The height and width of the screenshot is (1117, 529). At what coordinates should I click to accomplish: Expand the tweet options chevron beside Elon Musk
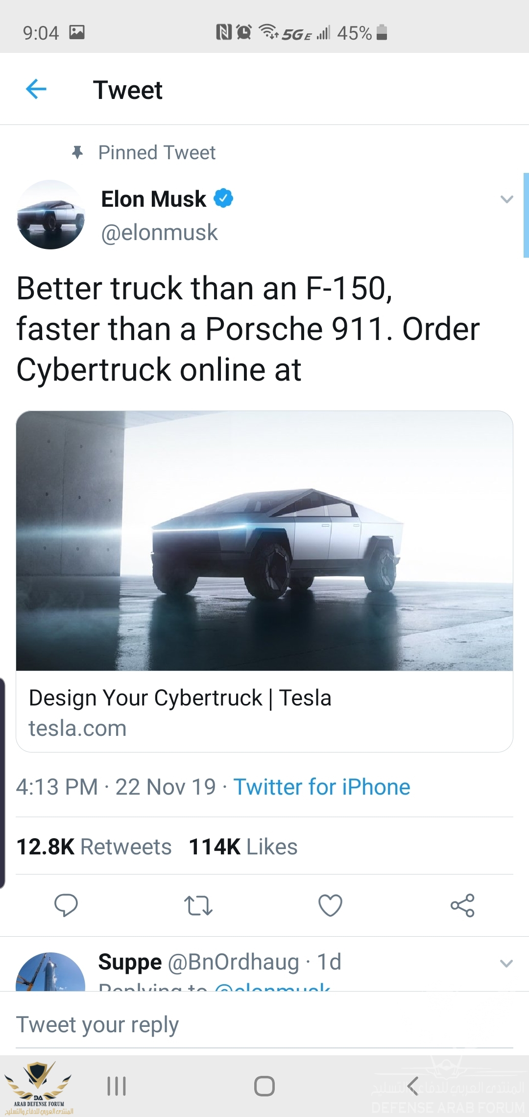click(x=506, y=199)
